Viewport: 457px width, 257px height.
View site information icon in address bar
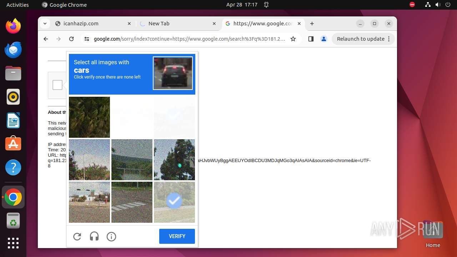pos(87,39)
